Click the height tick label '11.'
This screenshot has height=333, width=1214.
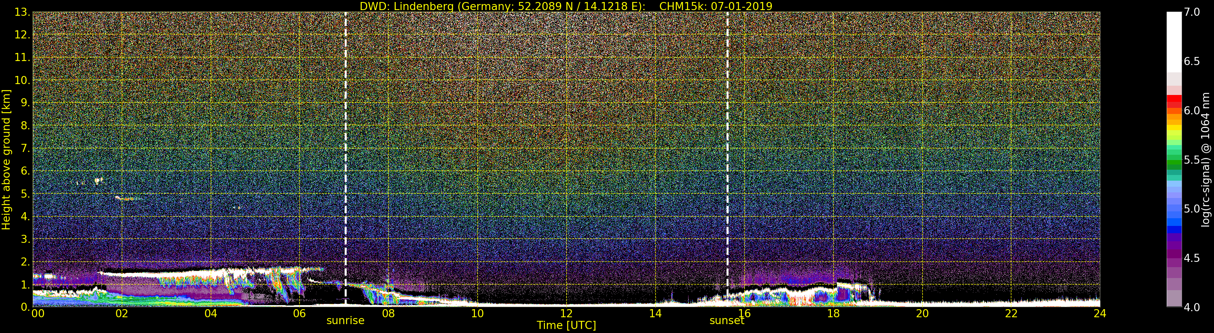coord(22,57)
